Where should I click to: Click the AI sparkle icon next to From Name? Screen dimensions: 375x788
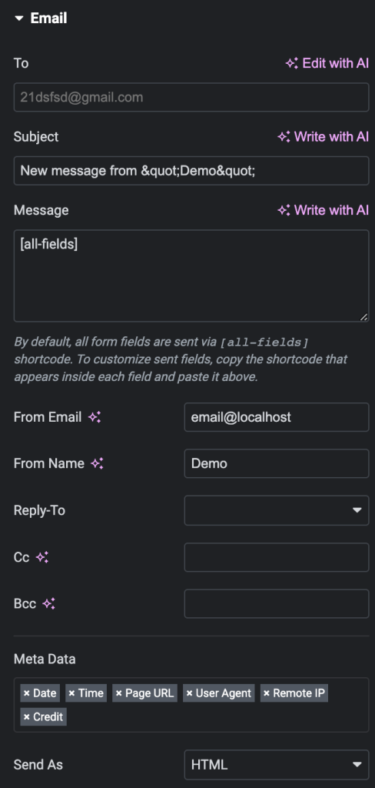[98, 463]
